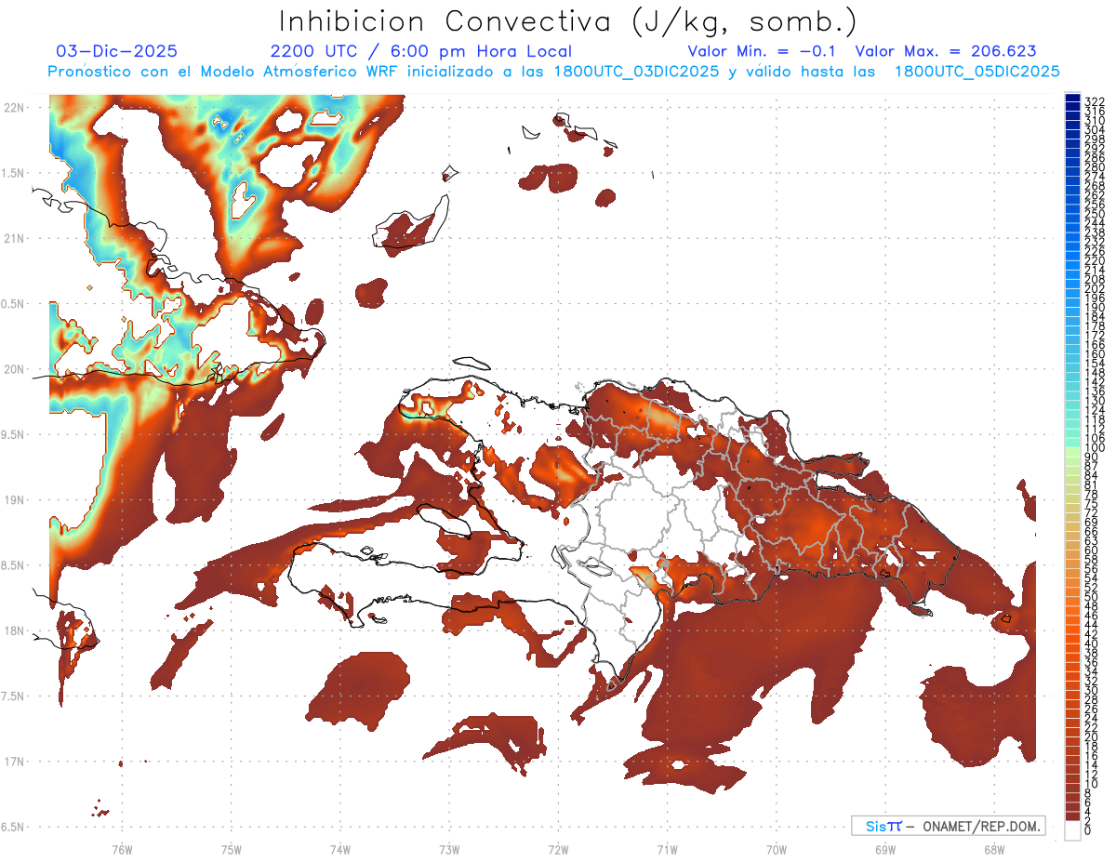Click the 17N latitude label
The height and width of the screenshot is (862, 1116).
[x=14, y=762]
